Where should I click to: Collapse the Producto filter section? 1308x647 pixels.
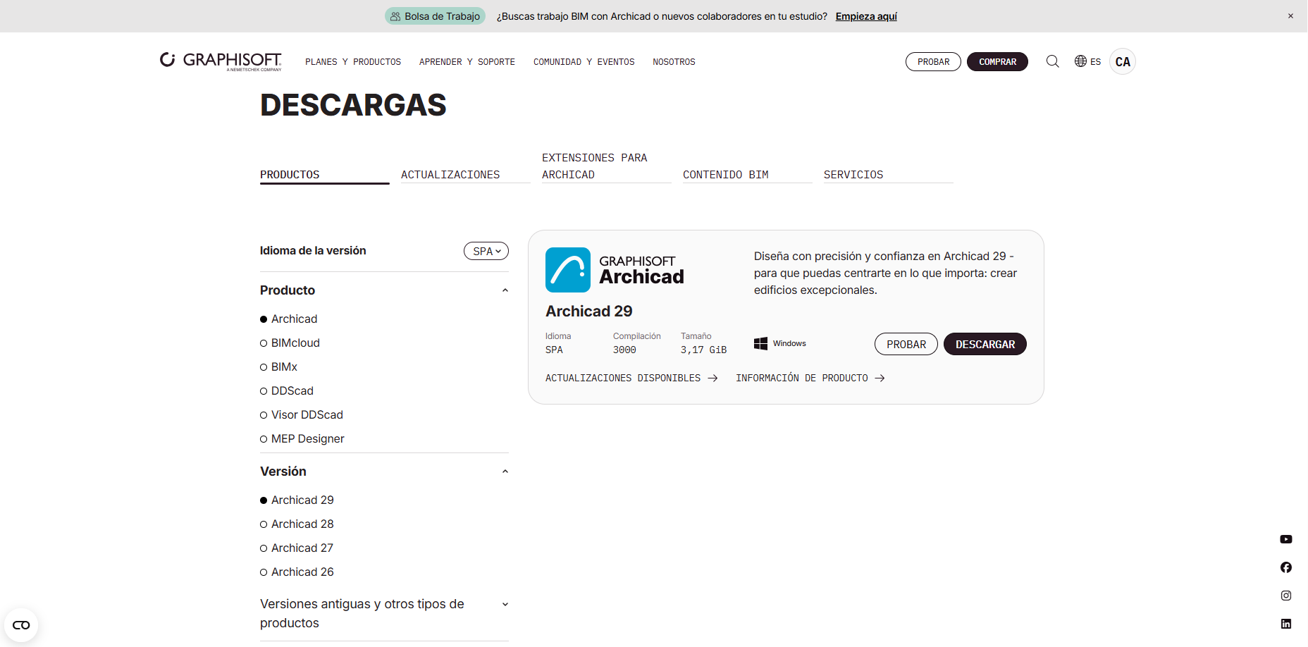coord(505,290)
